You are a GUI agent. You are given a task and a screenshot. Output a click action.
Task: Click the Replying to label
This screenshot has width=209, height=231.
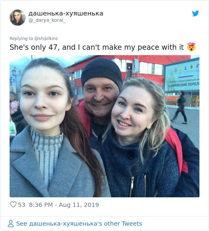21,38
